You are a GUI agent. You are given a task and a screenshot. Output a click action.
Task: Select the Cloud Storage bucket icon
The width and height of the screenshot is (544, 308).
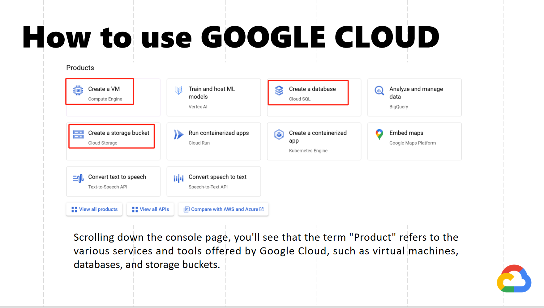point(78,135)
